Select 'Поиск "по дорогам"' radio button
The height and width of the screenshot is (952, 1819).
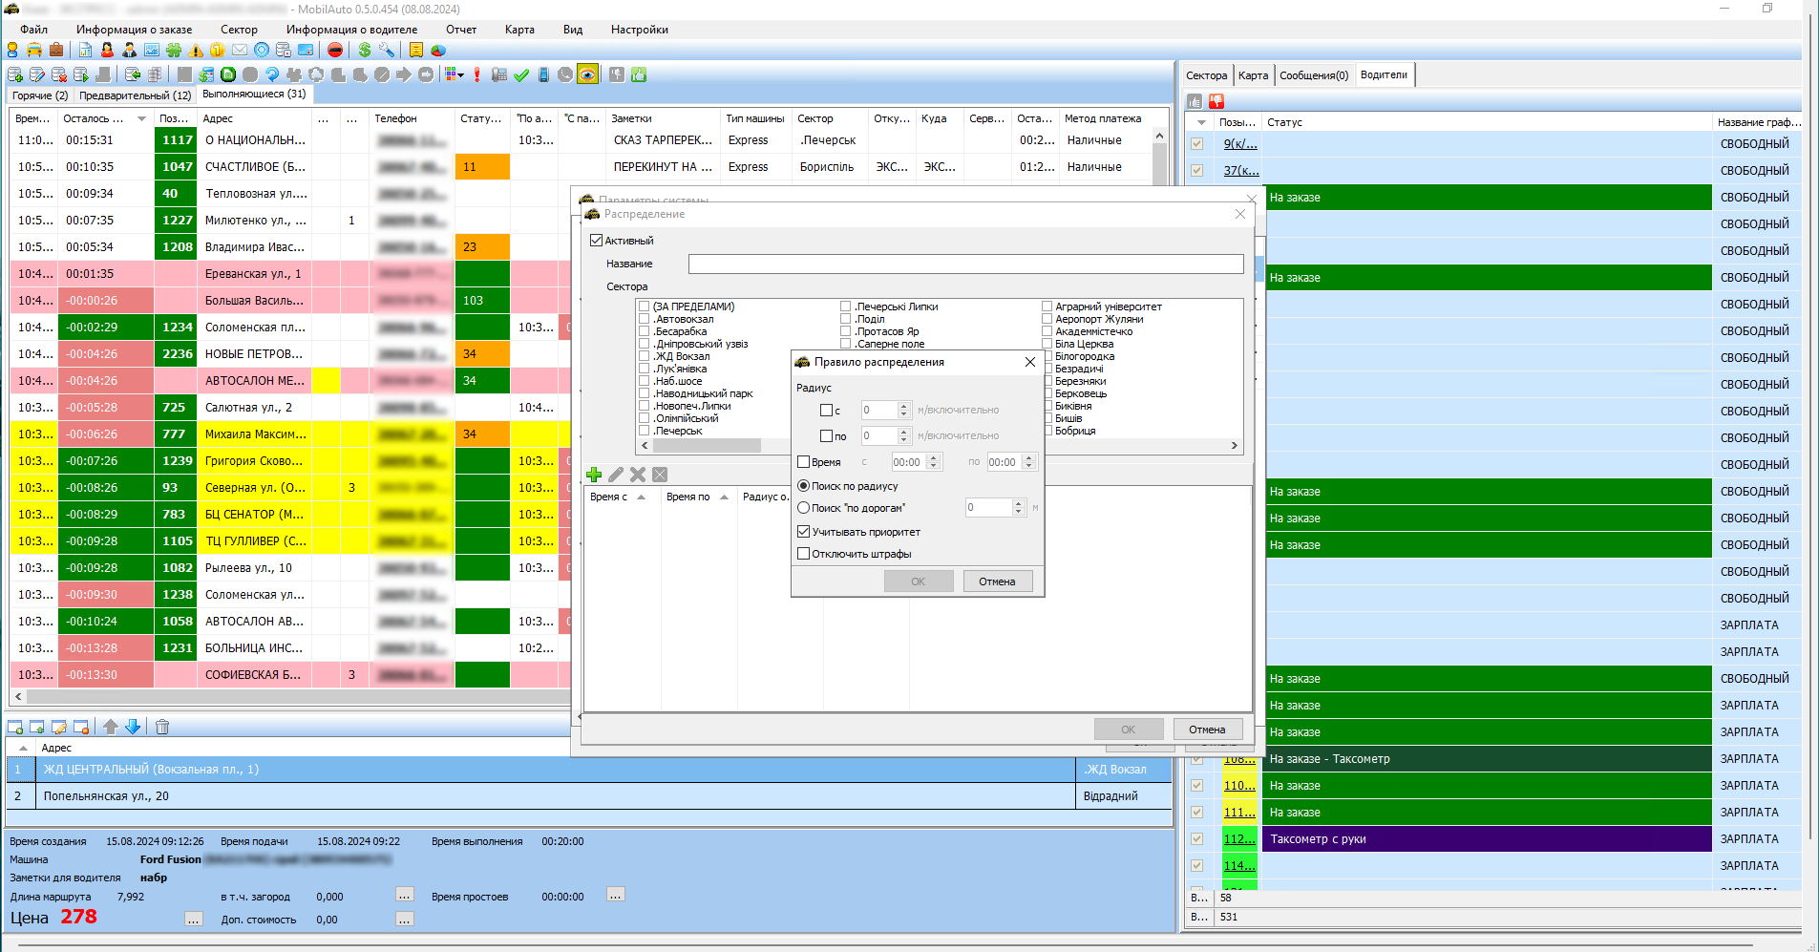coord(804,508)
